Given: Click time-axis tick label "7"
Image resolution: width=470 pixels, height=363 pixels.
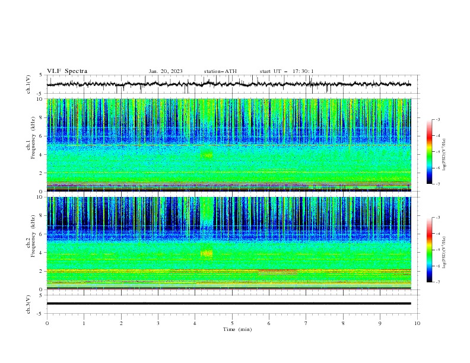Looking at the screenshot, I should [x=306, y=323].
